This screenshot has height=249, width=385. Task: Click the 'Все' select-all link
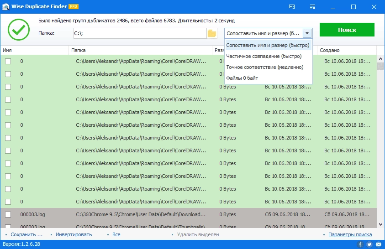click(116, 234)
